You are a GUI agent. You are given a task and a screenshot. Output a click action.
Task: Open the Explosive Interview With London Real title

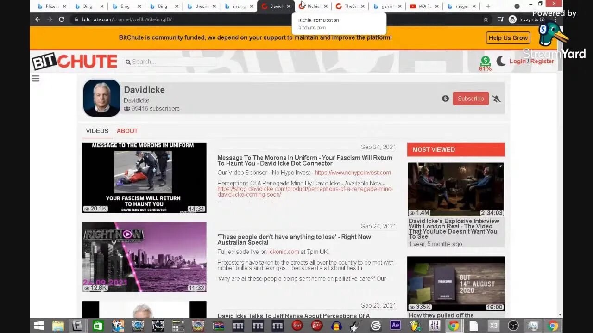[454, 229]
